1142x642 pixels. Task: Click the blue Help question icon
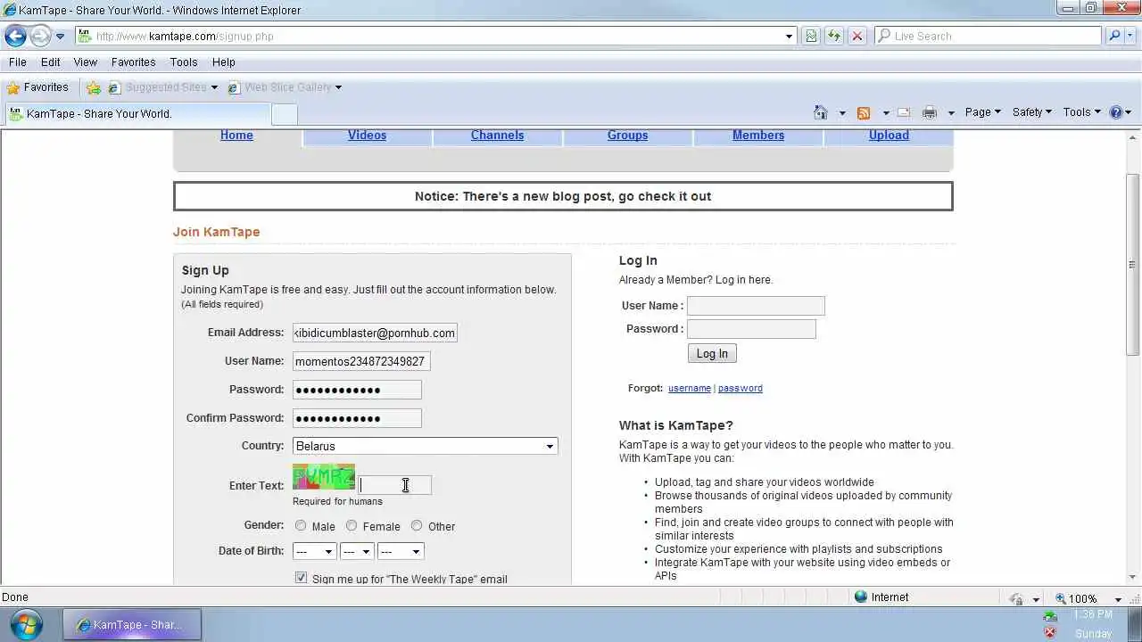pyautogui.click(x=1115, y=112)
